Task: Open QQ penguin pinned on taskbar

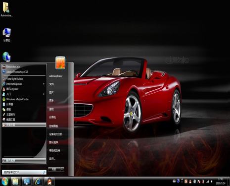Action: tap(49, 182)
